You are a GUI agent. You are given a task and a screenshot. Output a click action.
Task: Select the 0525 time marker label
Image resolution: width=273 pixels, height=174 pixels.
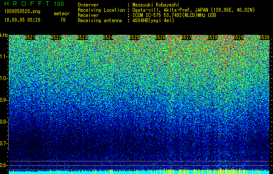(x=134, y=37)
